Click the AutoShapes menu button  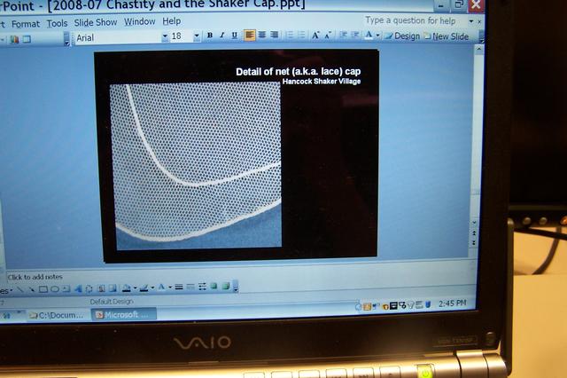tap(6, 290)
